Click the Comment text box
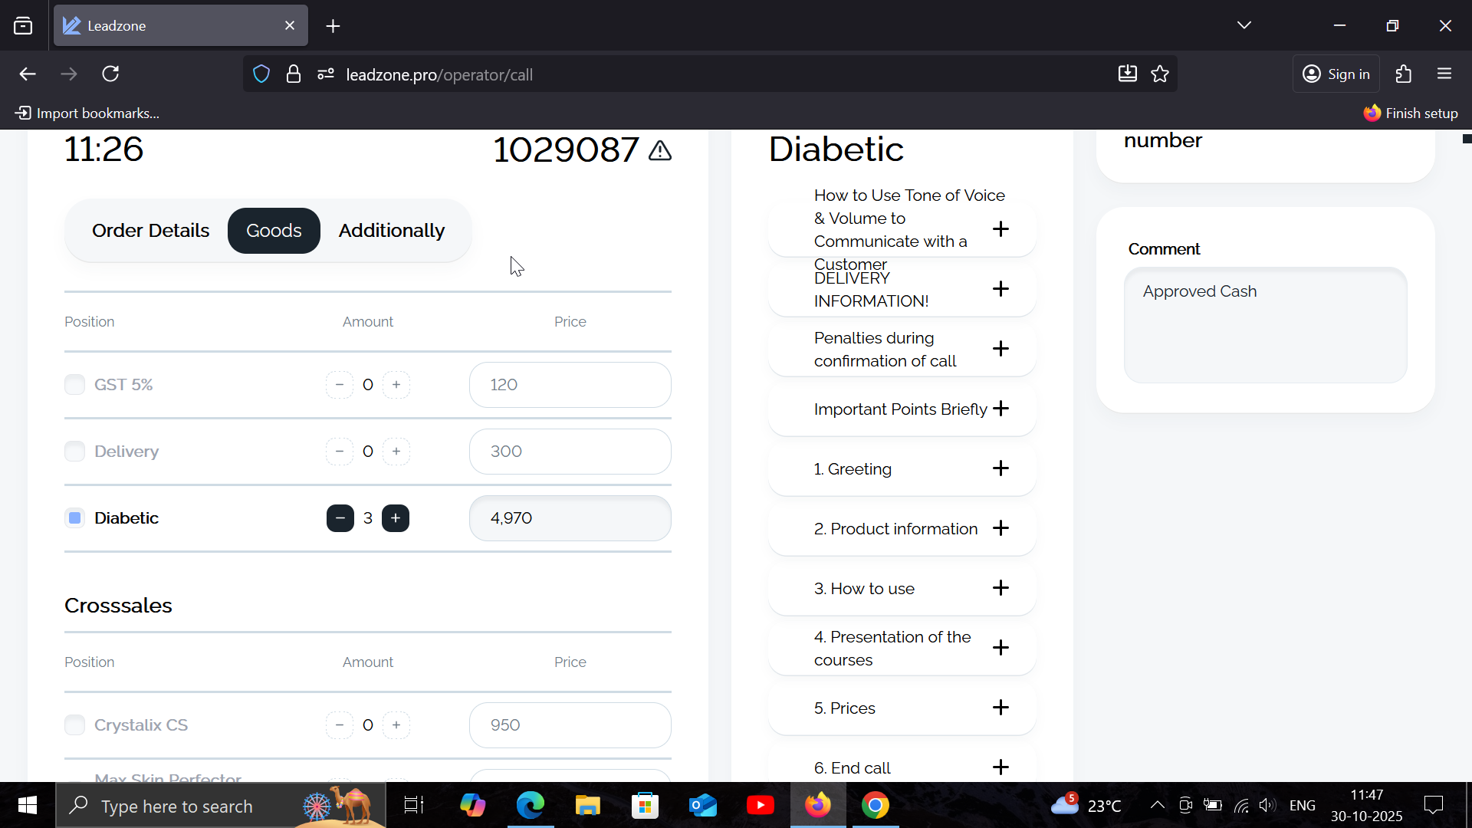 [1265, 326]
